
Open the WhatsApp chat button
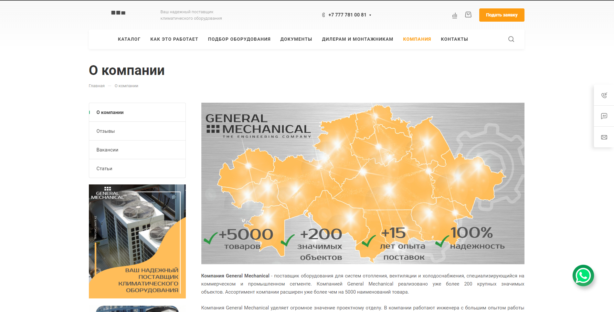click(583, 276)
